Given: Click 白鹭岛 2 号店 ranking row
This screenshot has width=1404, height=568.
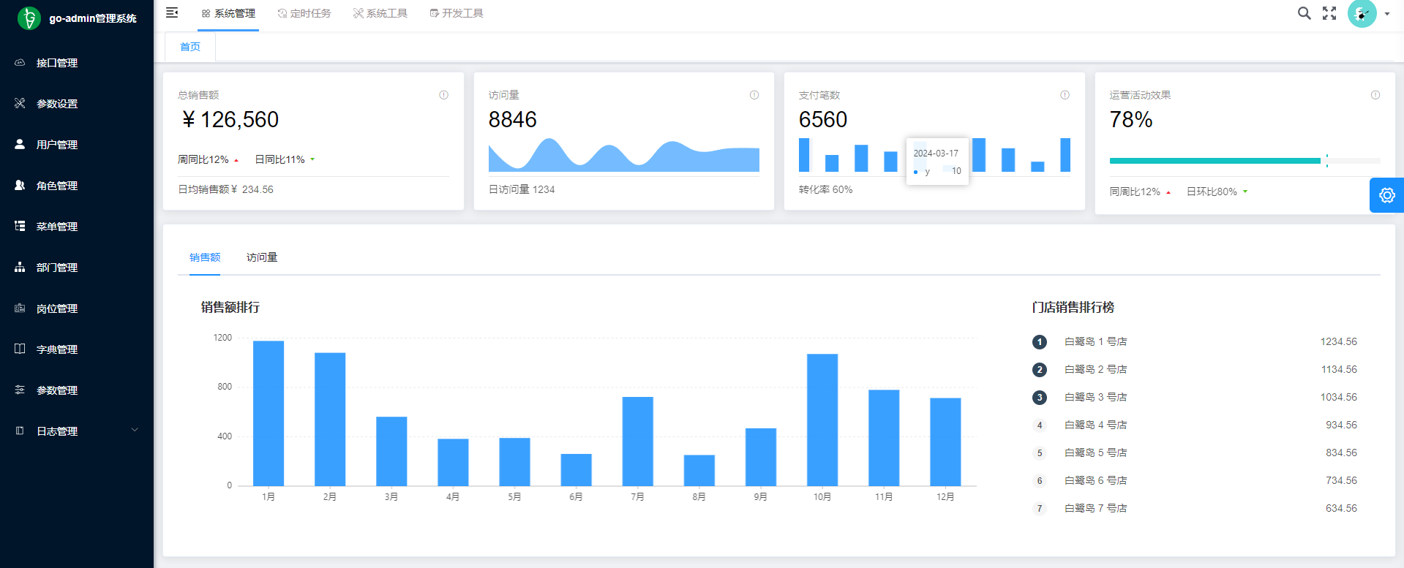Looking at the screenshot, I should pos(1195,369).
